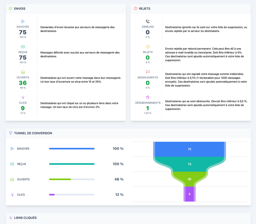
Task: Click the blue ENVOYÉS progress bar
Action: [72, 149]
